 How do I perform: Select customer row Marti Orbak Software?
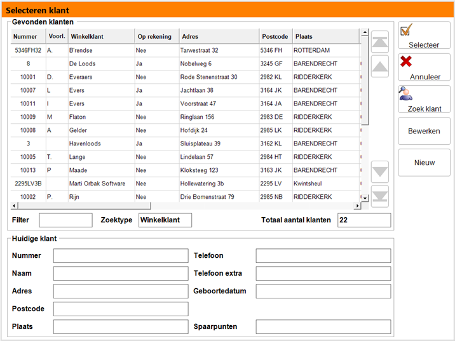point(186,184)
